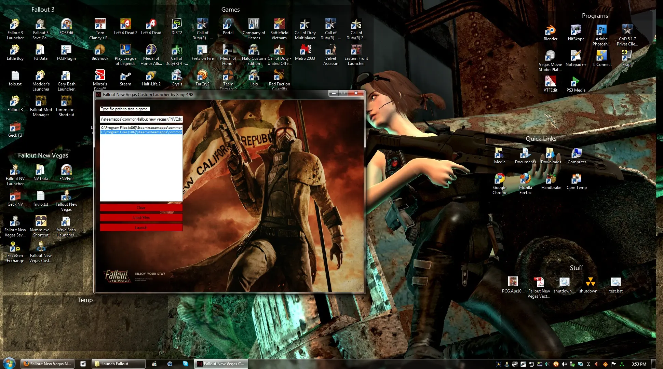
Task: Open Call of Duty Multiplayer shortcut
Action: (305, 29)
